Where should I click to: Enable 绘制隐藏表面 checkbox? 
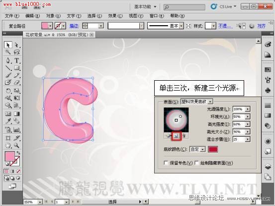coord(196,163)
